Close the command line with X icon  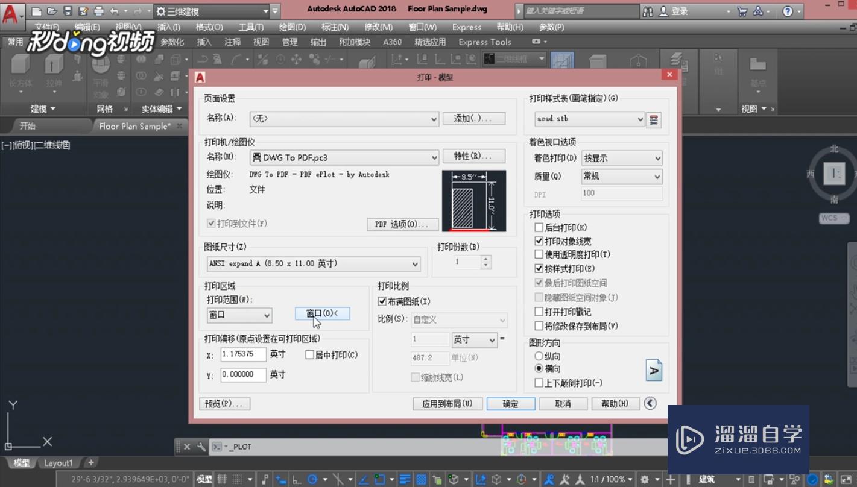coord(187,447)
